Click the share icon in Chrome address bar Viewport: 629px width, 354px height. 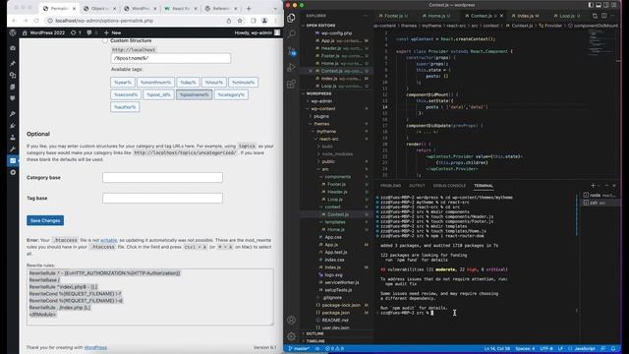coord(229,21)
